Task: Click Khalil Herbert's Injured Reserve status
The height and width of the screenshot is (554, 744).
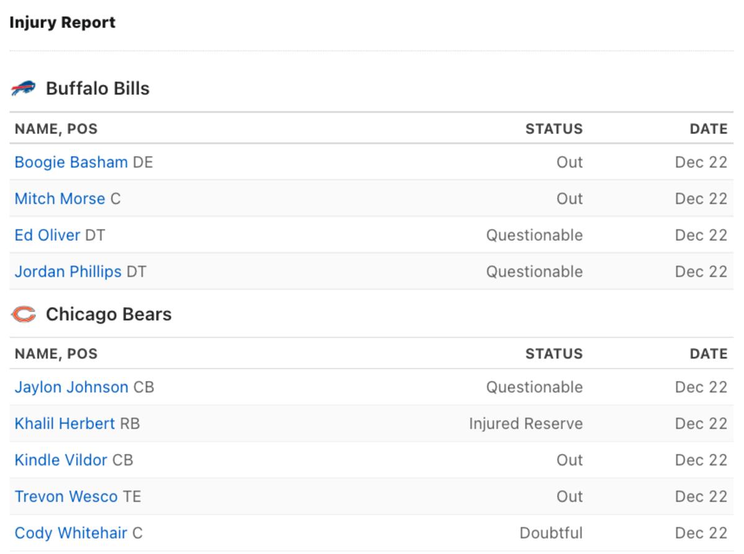Action: [526, 424]
